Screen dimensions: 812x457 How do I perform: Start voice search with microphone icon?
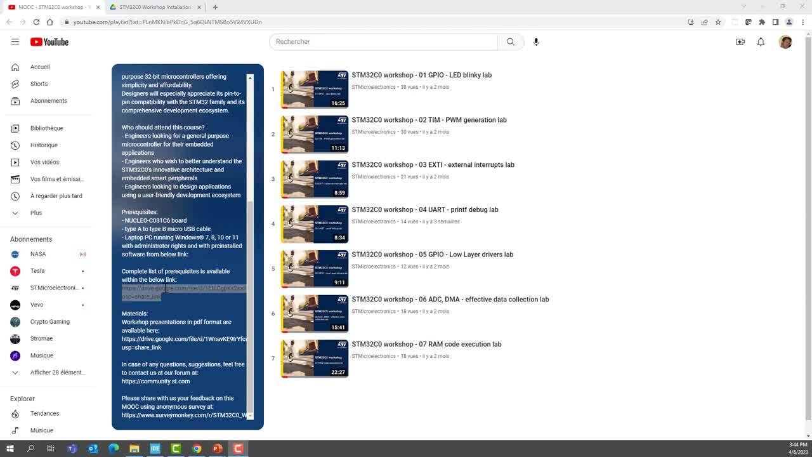click(536, 42)
